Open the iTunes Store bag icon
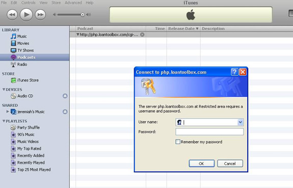Image resolution: width=293 pixels, height=188 pixels. click(x=13, y=80)
